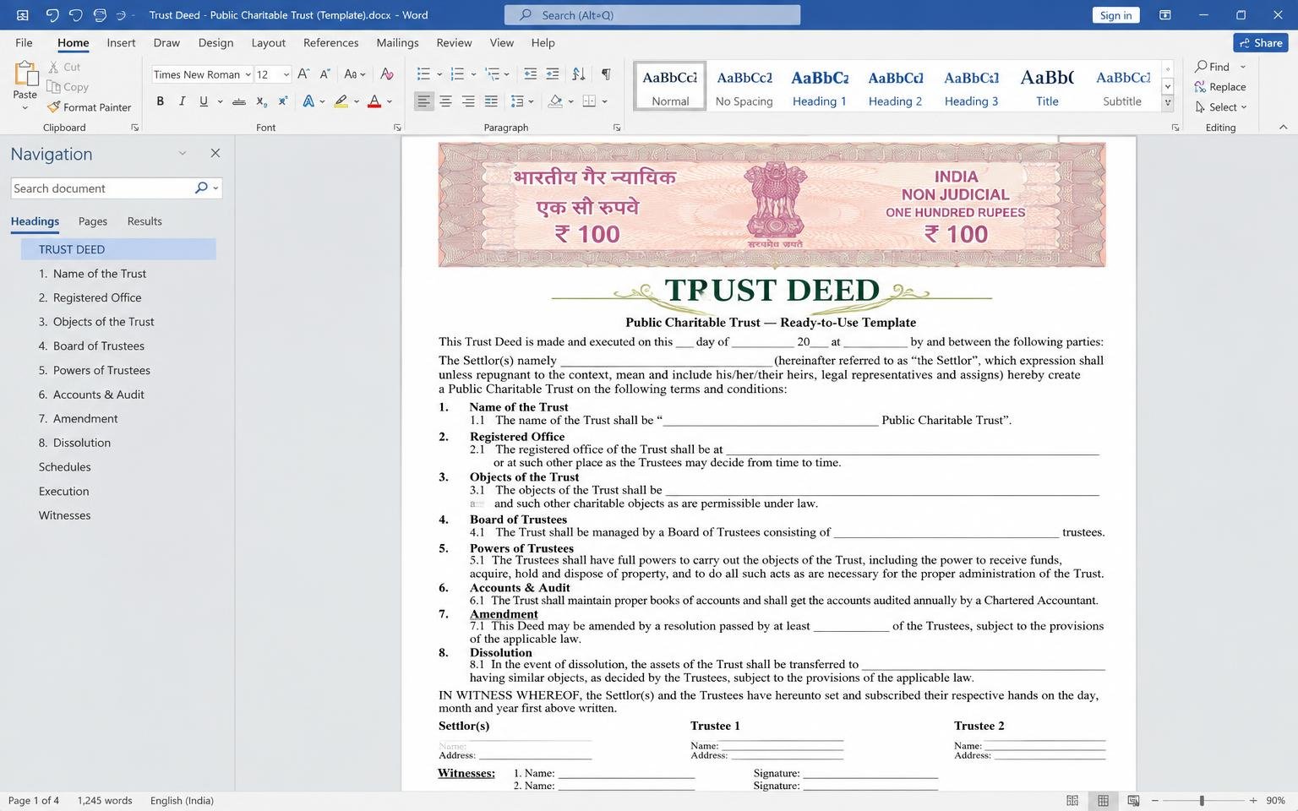The width and height of the screenshot is (1298, 811).
Task: Sort the selected paragraphs
Action: tap(579, 74)
